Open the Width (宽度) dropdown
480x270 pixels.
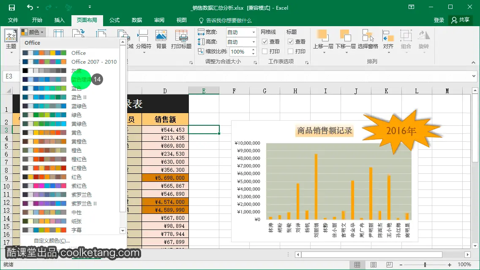254,32
